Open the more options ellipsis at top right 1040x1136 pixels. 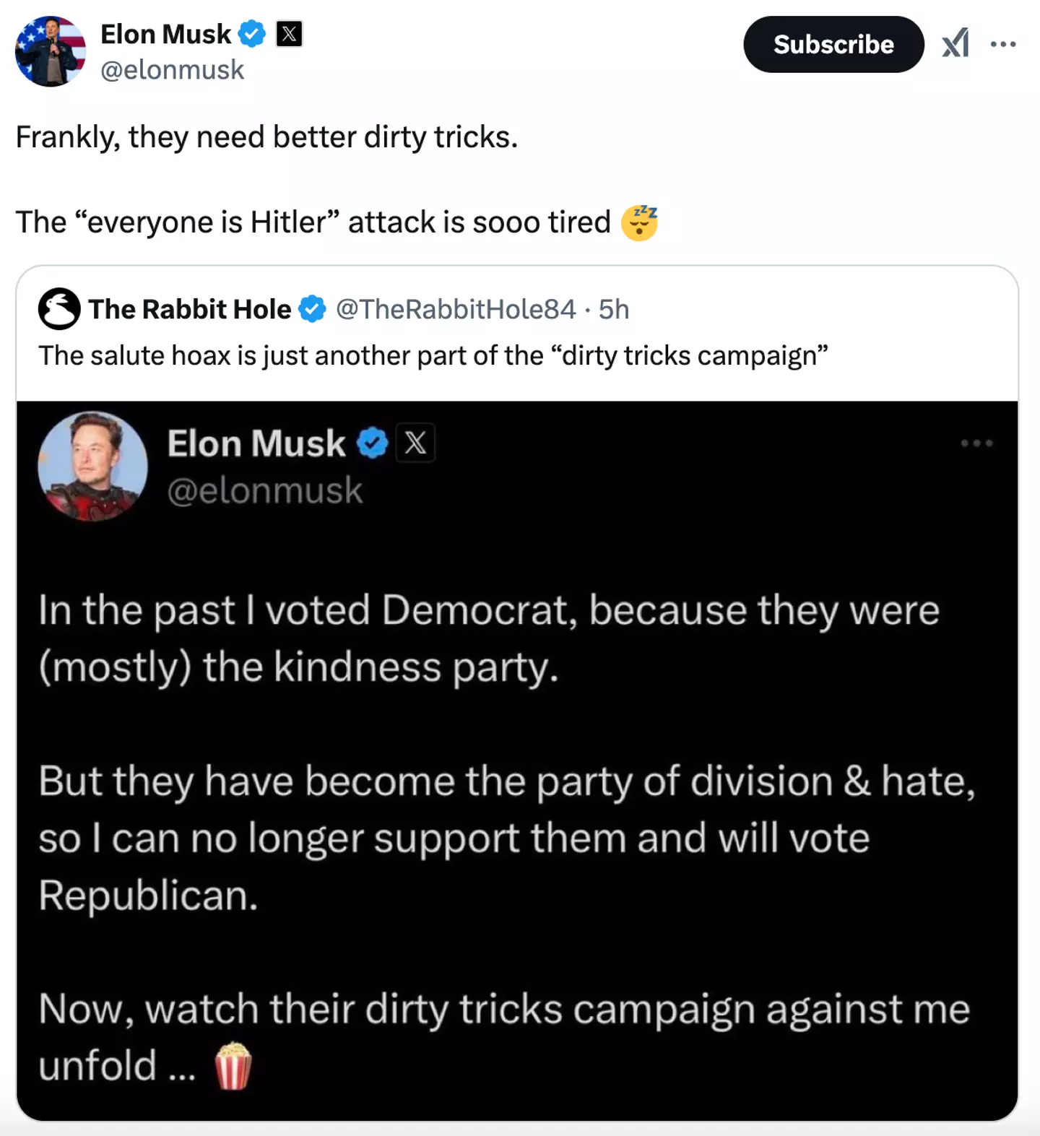tap(1003, 44)
